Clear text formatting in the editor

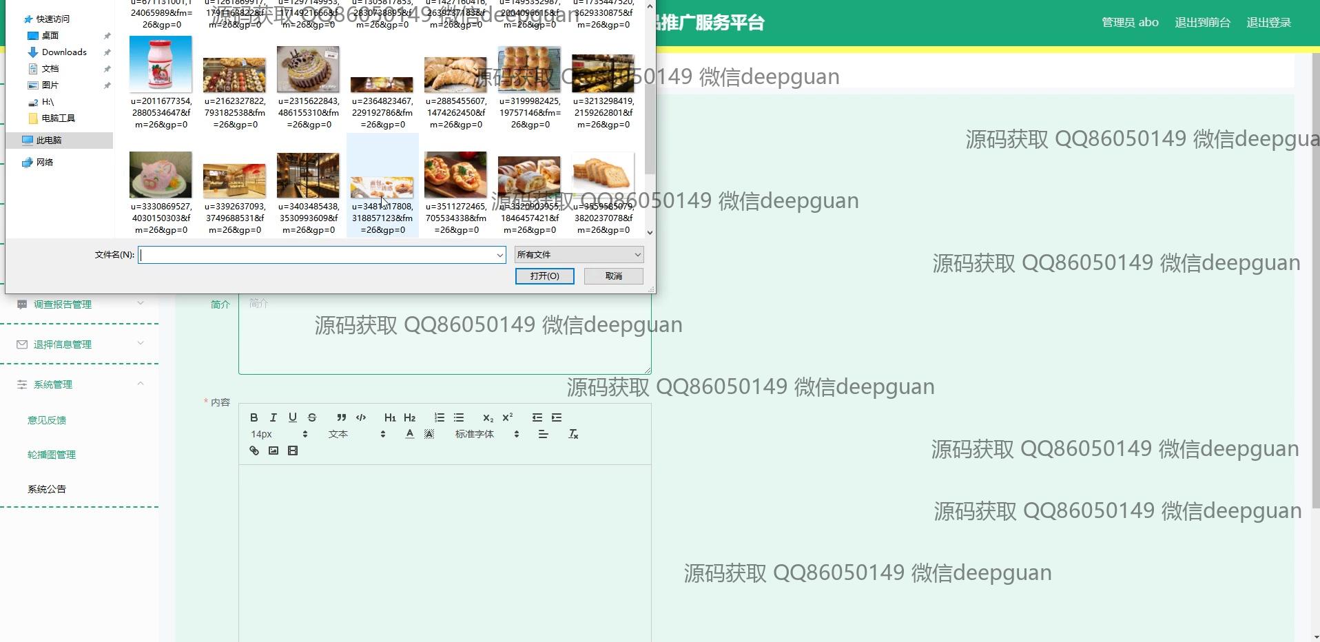click(x=573, y=434)
